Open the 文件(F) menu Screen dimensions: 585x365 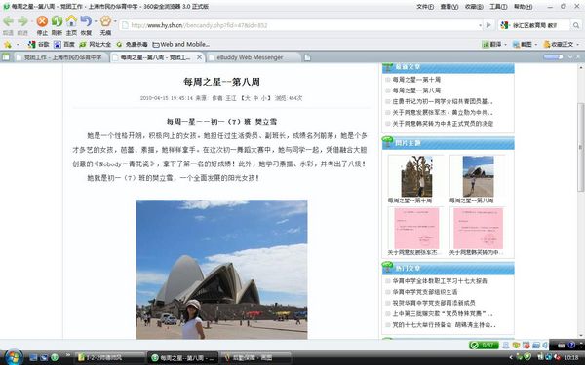click(425, 7)
